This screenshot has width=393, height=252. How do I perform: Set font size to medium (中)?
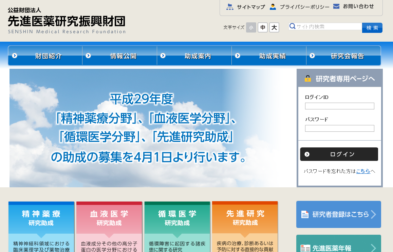[263, 27]
